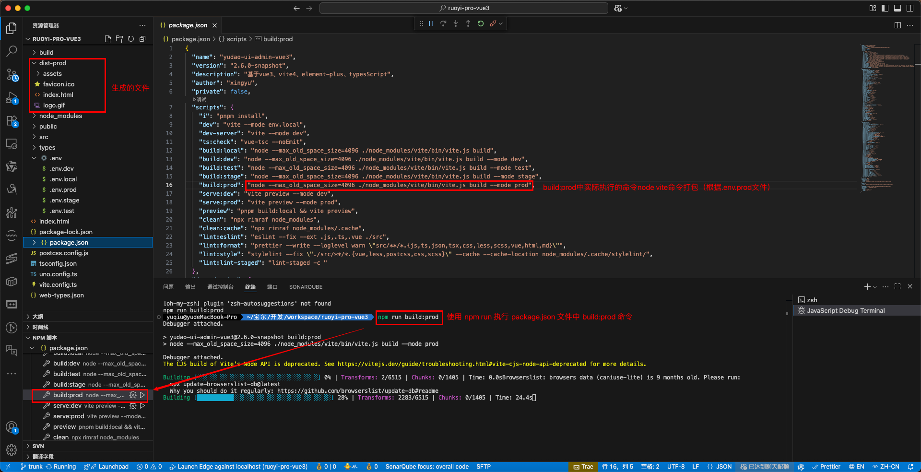Open the new terminal launch-profile dropdown
The height and width of the screenshot is (472, 921).
click(875, 287)
